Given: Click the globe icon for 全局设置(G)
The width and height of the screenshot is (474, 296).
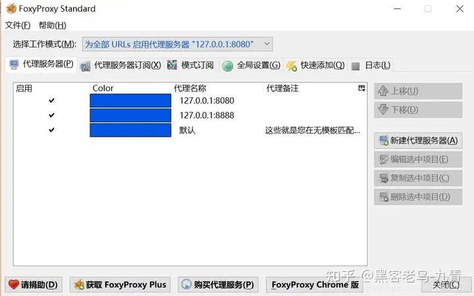Looking at the screenshot, I should pos(228,66).
